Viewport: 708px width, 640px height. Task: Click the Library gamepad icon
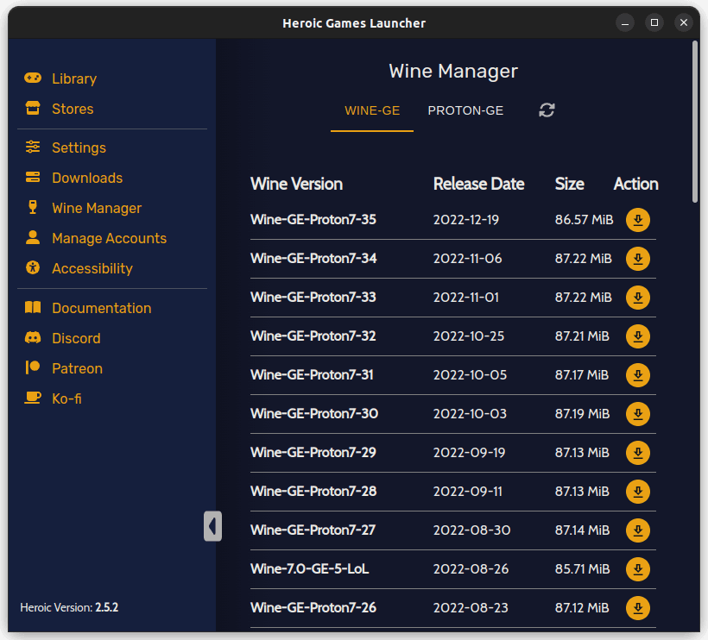point(33,78)
